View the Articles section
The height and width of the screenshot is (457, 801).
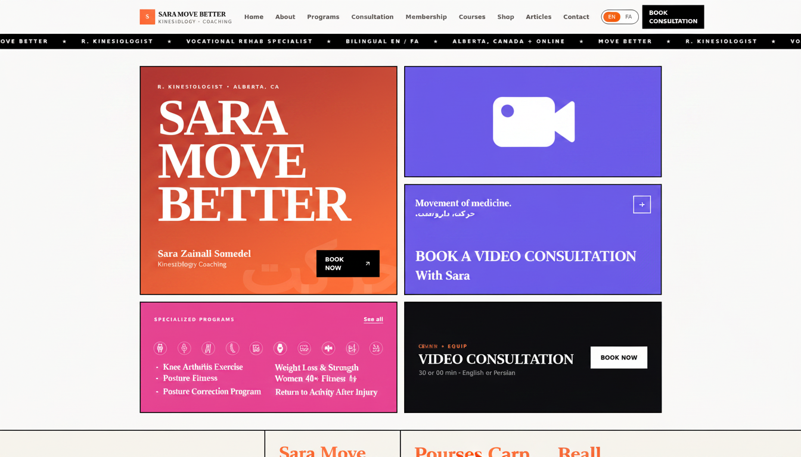point(539,17)
